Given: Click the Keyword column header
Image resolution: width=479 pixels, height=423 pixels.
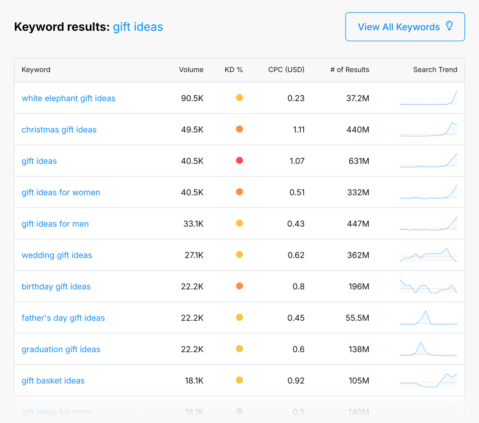Looking at the screenshot, I should (x=36, y=70).
